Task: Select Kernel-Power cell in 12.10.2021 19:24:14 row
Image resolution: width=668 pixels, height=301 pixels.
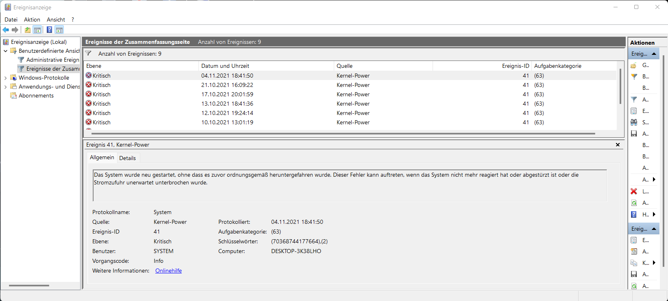Action: pyautogui.click(x=353, y=113)
